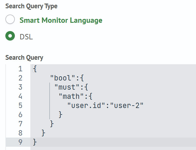Click the closing brace on line 6
Image resolution: width=196 pixels, height=150 pixels.
[x=60, y=115]
